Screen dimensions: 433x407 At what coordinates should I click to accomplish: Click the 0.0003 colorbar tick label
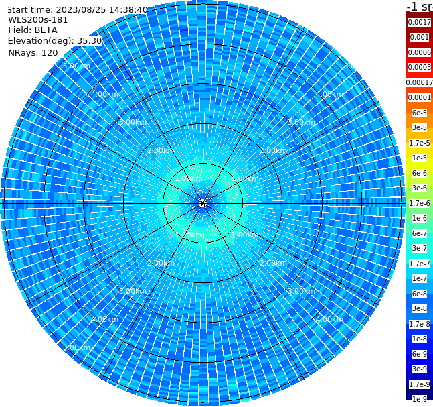coord(420,67)
